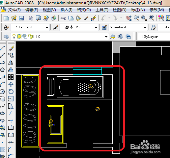Open the 文件(F) menu

[14, 10]
